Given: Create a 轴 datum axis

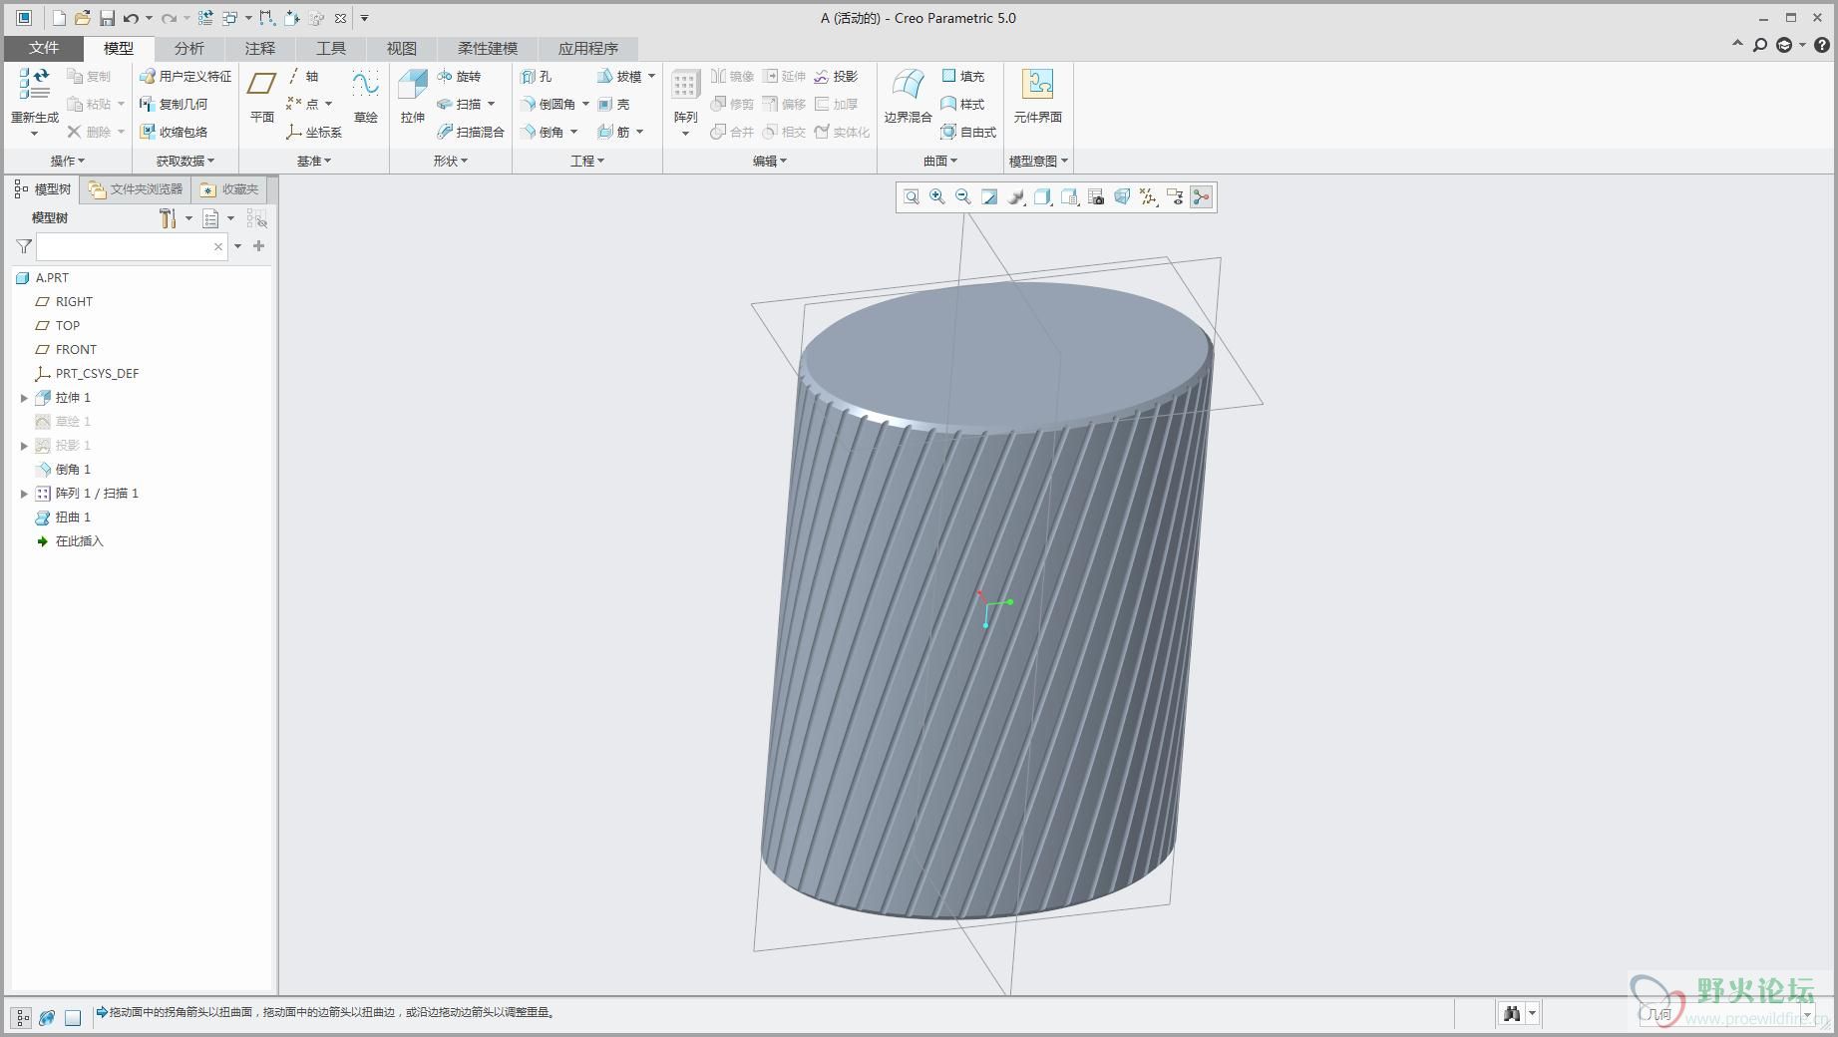Looking at the screenshot, I should pyautogui.click(x=303, y=76).
